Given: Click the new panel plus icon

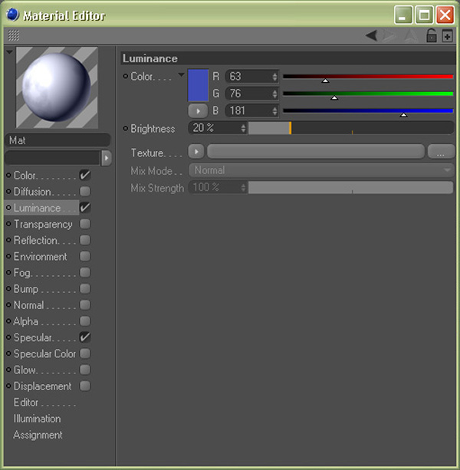Looking at the screenshot, I should (x=448, y=35).
